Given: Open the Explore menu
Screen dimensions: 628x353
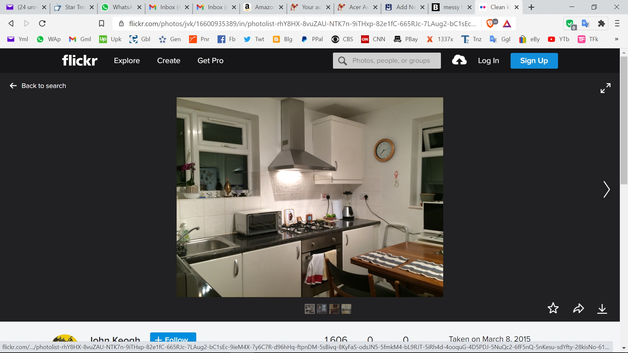Looking at the screenshot, I should point(127,60).
